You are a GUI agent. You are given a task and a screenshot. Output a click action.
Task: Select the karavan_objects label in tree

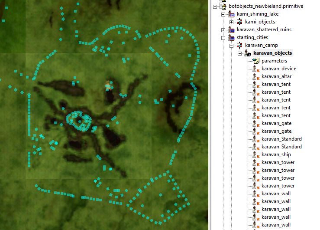point(272,53)
